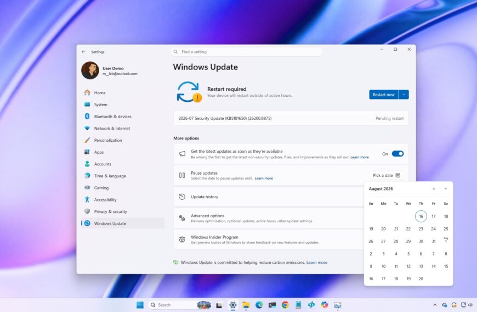Image resolution: width=477 pixels, height=312 pixels.
Task: Click the megaphone icon for latest updates
Action: [182, 154]
